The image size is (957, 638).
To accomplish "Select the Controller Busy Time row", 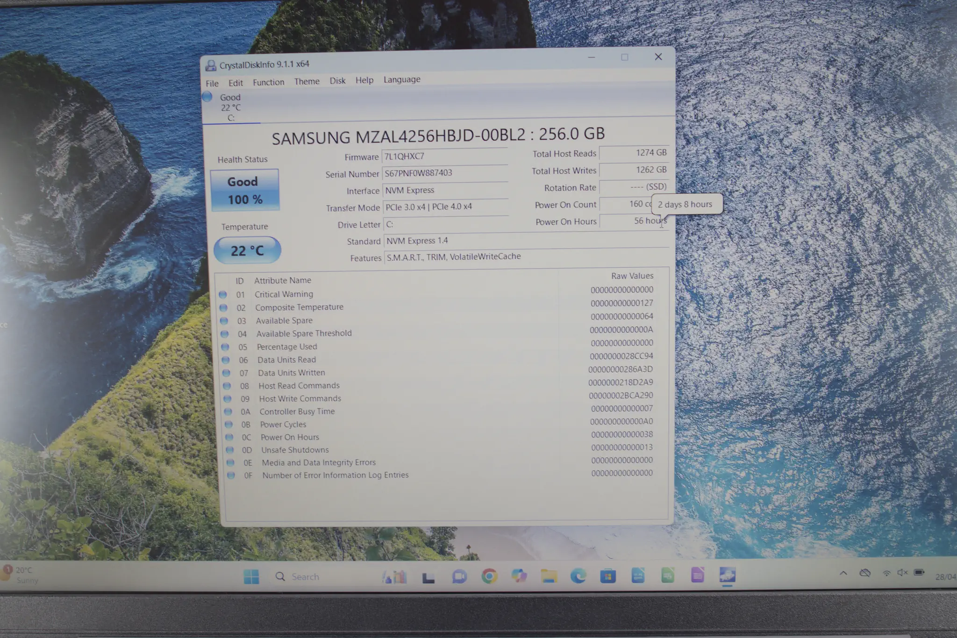I will (439, 411).
